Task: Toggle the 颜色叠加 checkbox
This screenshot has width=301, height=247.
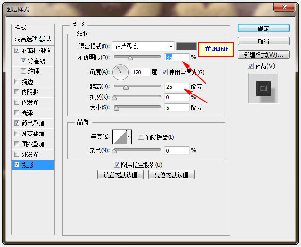Action: [x=17, y=123]
